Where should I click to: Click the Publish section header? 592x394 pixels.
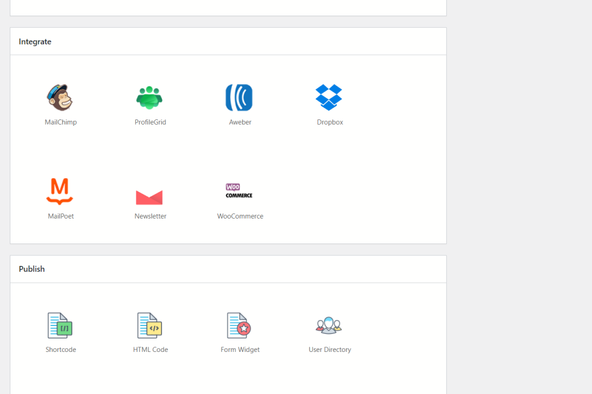pyautogui.click(x=32, y=269)
